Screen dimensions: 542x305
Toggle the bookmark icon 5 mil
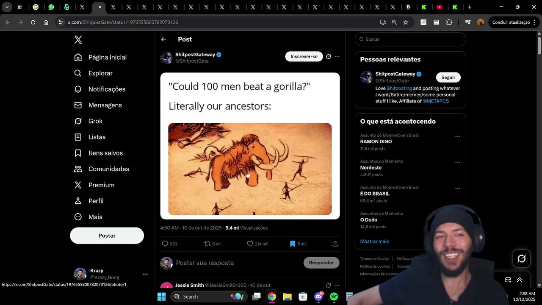[292, 244]
